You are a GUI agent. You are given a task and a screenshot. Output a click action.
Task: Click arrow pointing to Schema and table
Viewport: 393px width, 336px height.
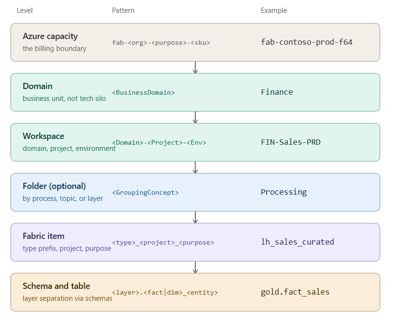tap(195, 267)
